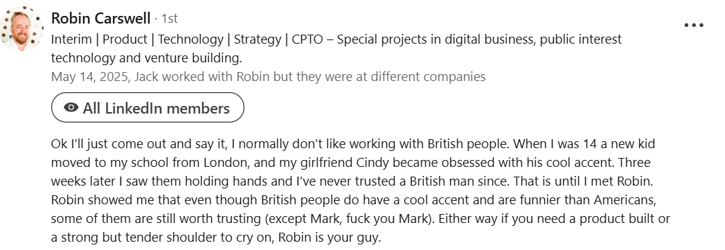Click the "All LinkedIn members" text label
The image size is (725, 250).
tap(156, 108)
